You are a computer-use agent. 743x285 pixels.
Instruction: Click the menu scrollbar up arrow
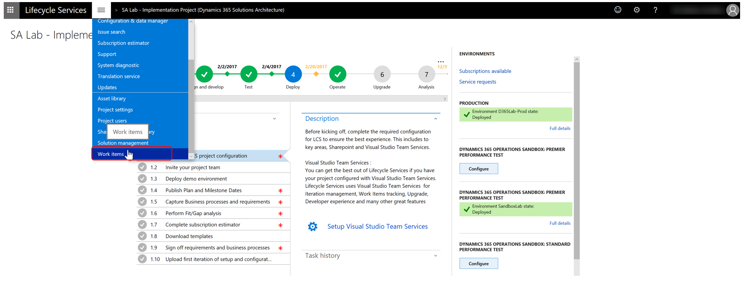tap(191, 22)
